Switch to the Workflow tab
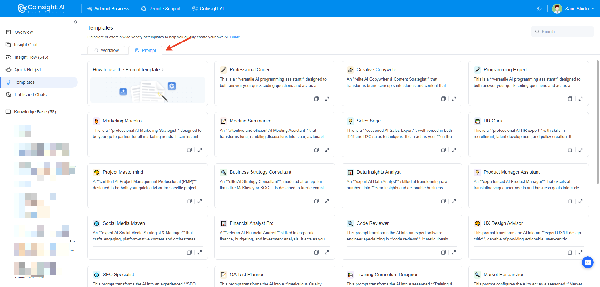Screen dimensions: 600x287 (107, 50)
